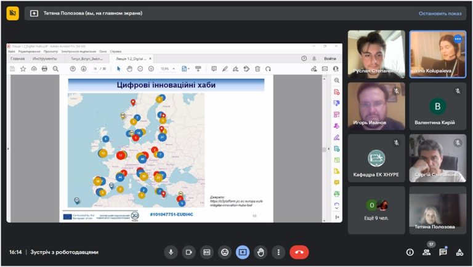Mute the microphone in meeting controls
The width and height of the screenshot is (473, 267).
click(x=171, y=252)
